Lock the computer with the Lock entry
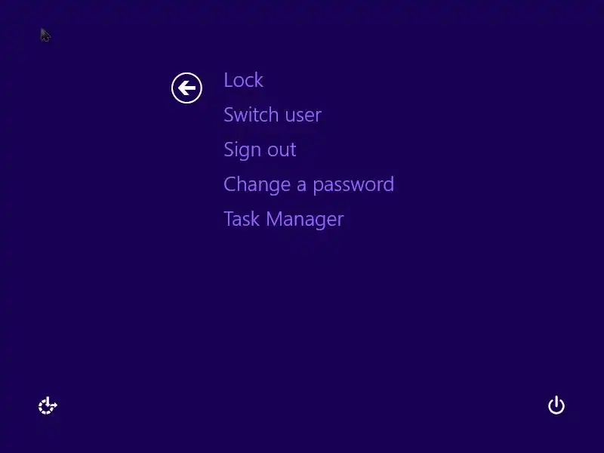Viewport: 604px width, 453px height. pos(243,80)
